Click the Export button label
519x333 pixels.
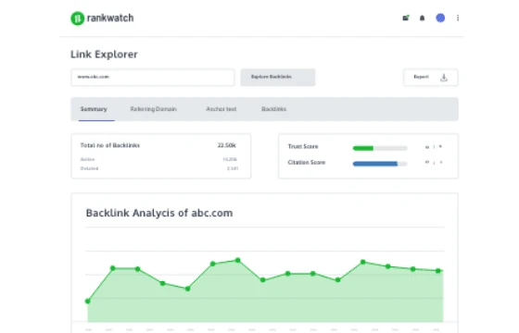pyautogui.click(x=421, y=77)
